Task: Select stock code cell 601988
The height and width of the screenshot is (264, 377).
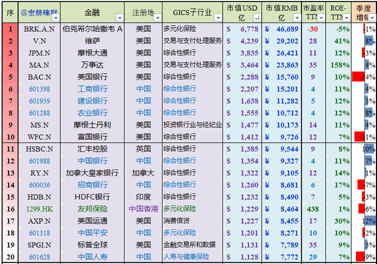Action: (x=39, y=161)
